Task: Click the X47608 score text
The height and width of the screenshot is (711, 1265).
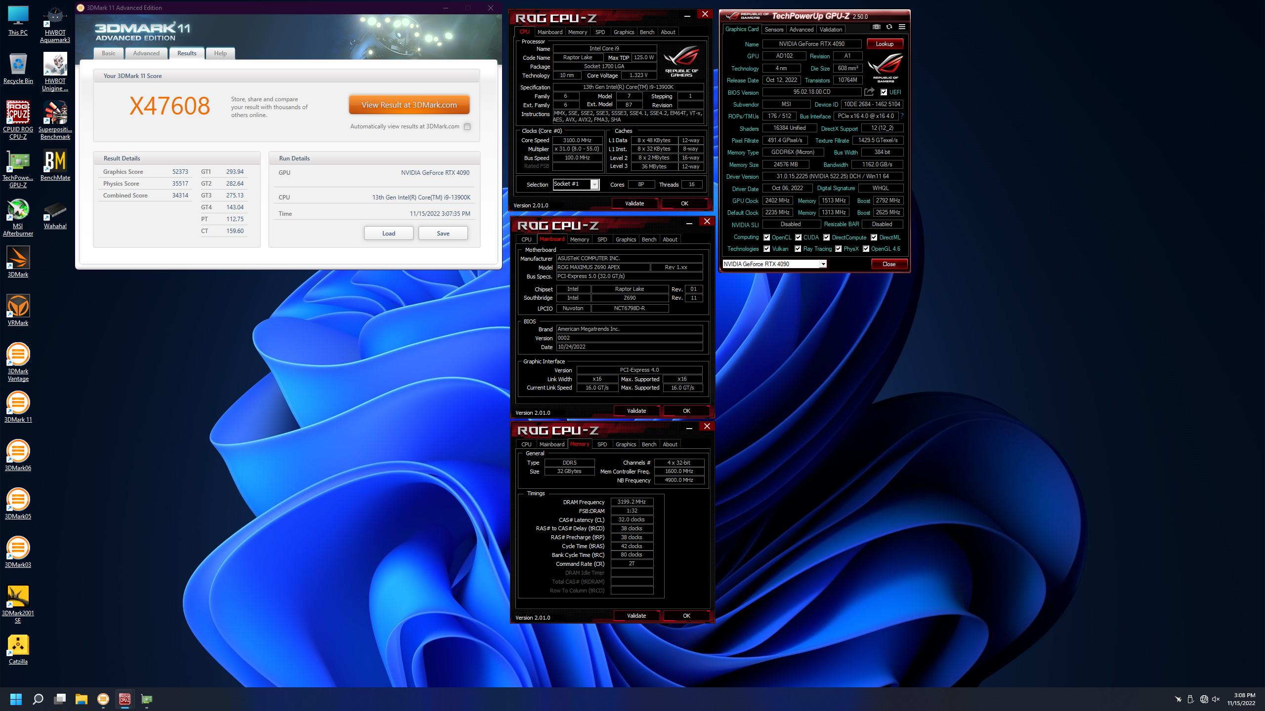Action: (x=169, y=106)
